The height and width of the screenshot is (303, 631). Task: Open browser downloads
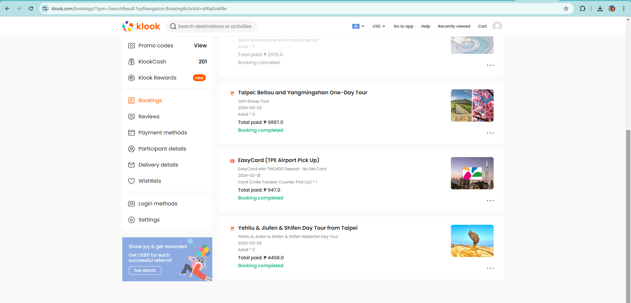click(x=600, y=9)
